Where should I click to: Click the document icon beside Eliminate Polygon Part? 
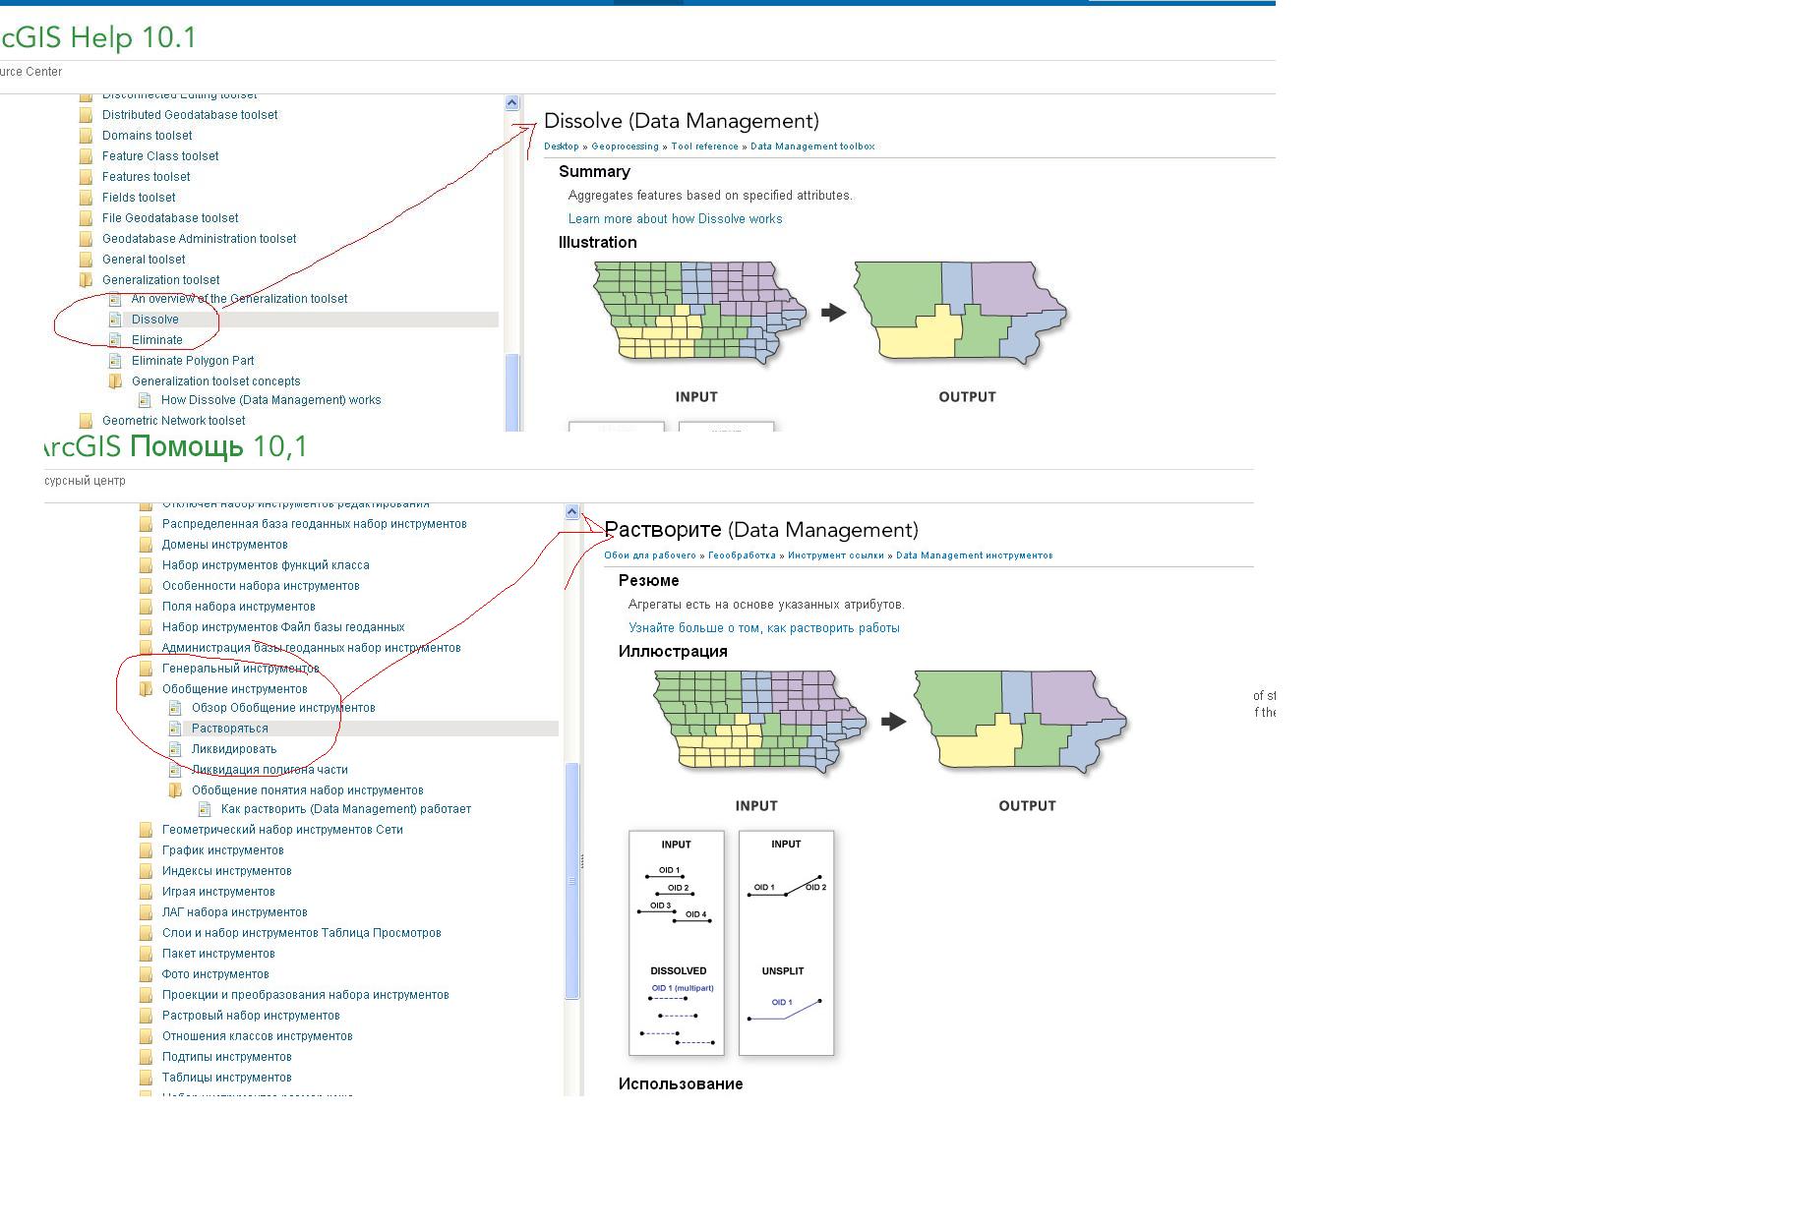[x=115, y=361]
